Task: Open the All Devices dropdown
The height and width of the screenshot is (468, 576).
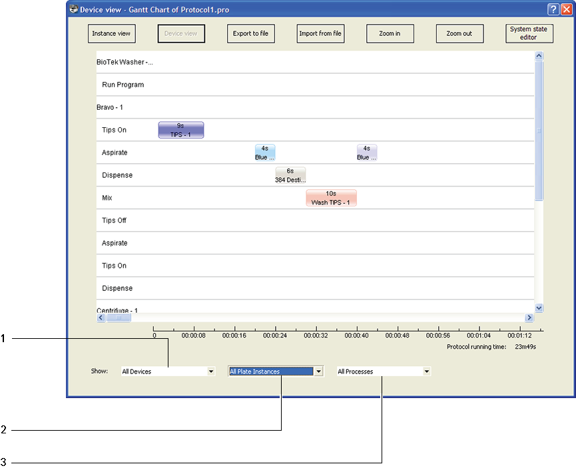Action: point(211,371)
